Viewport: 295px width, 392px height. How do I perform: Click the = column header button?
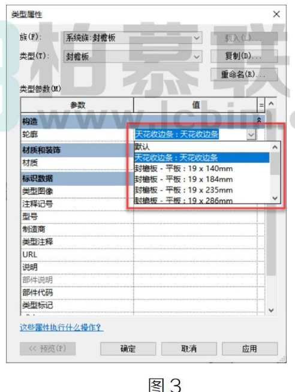pyautogui.click(x=261, y=105)
